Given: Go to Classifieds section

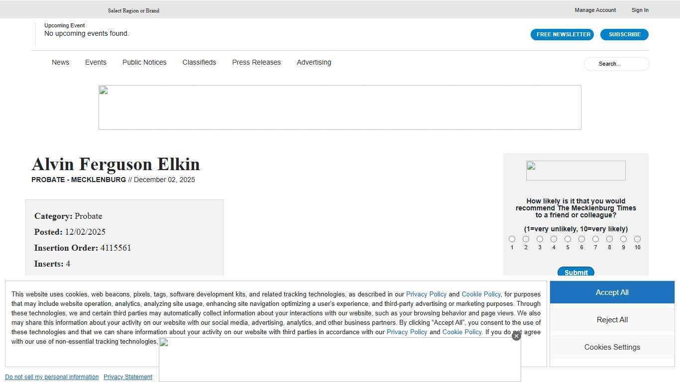Looking at the screenshot, I should 199,62.
